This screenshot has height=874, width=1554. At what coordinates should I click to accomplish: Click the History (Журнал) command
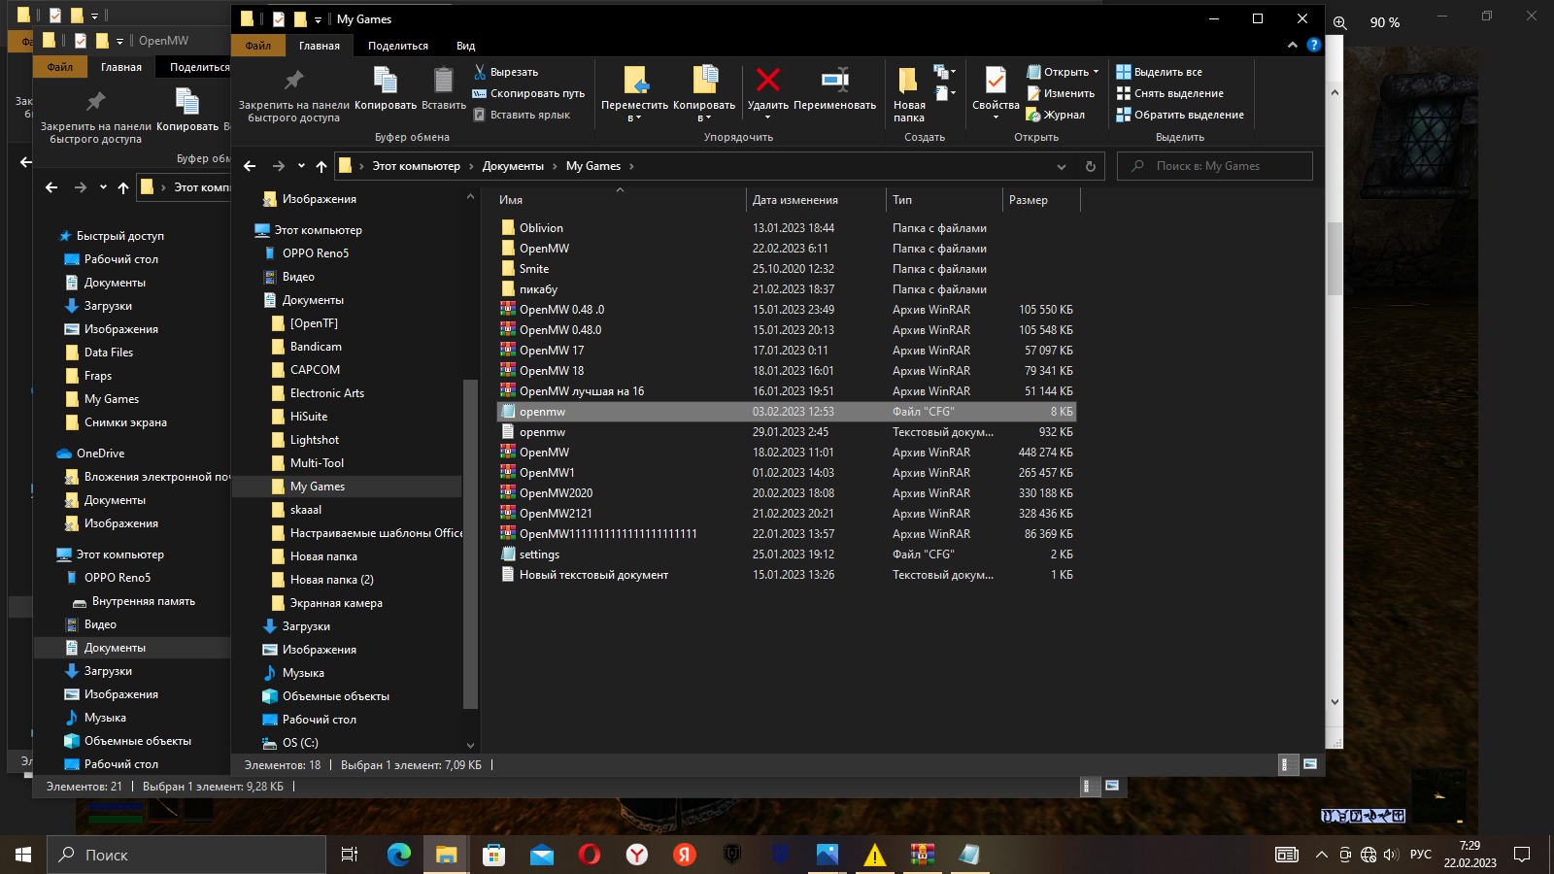click(1056, 115)
